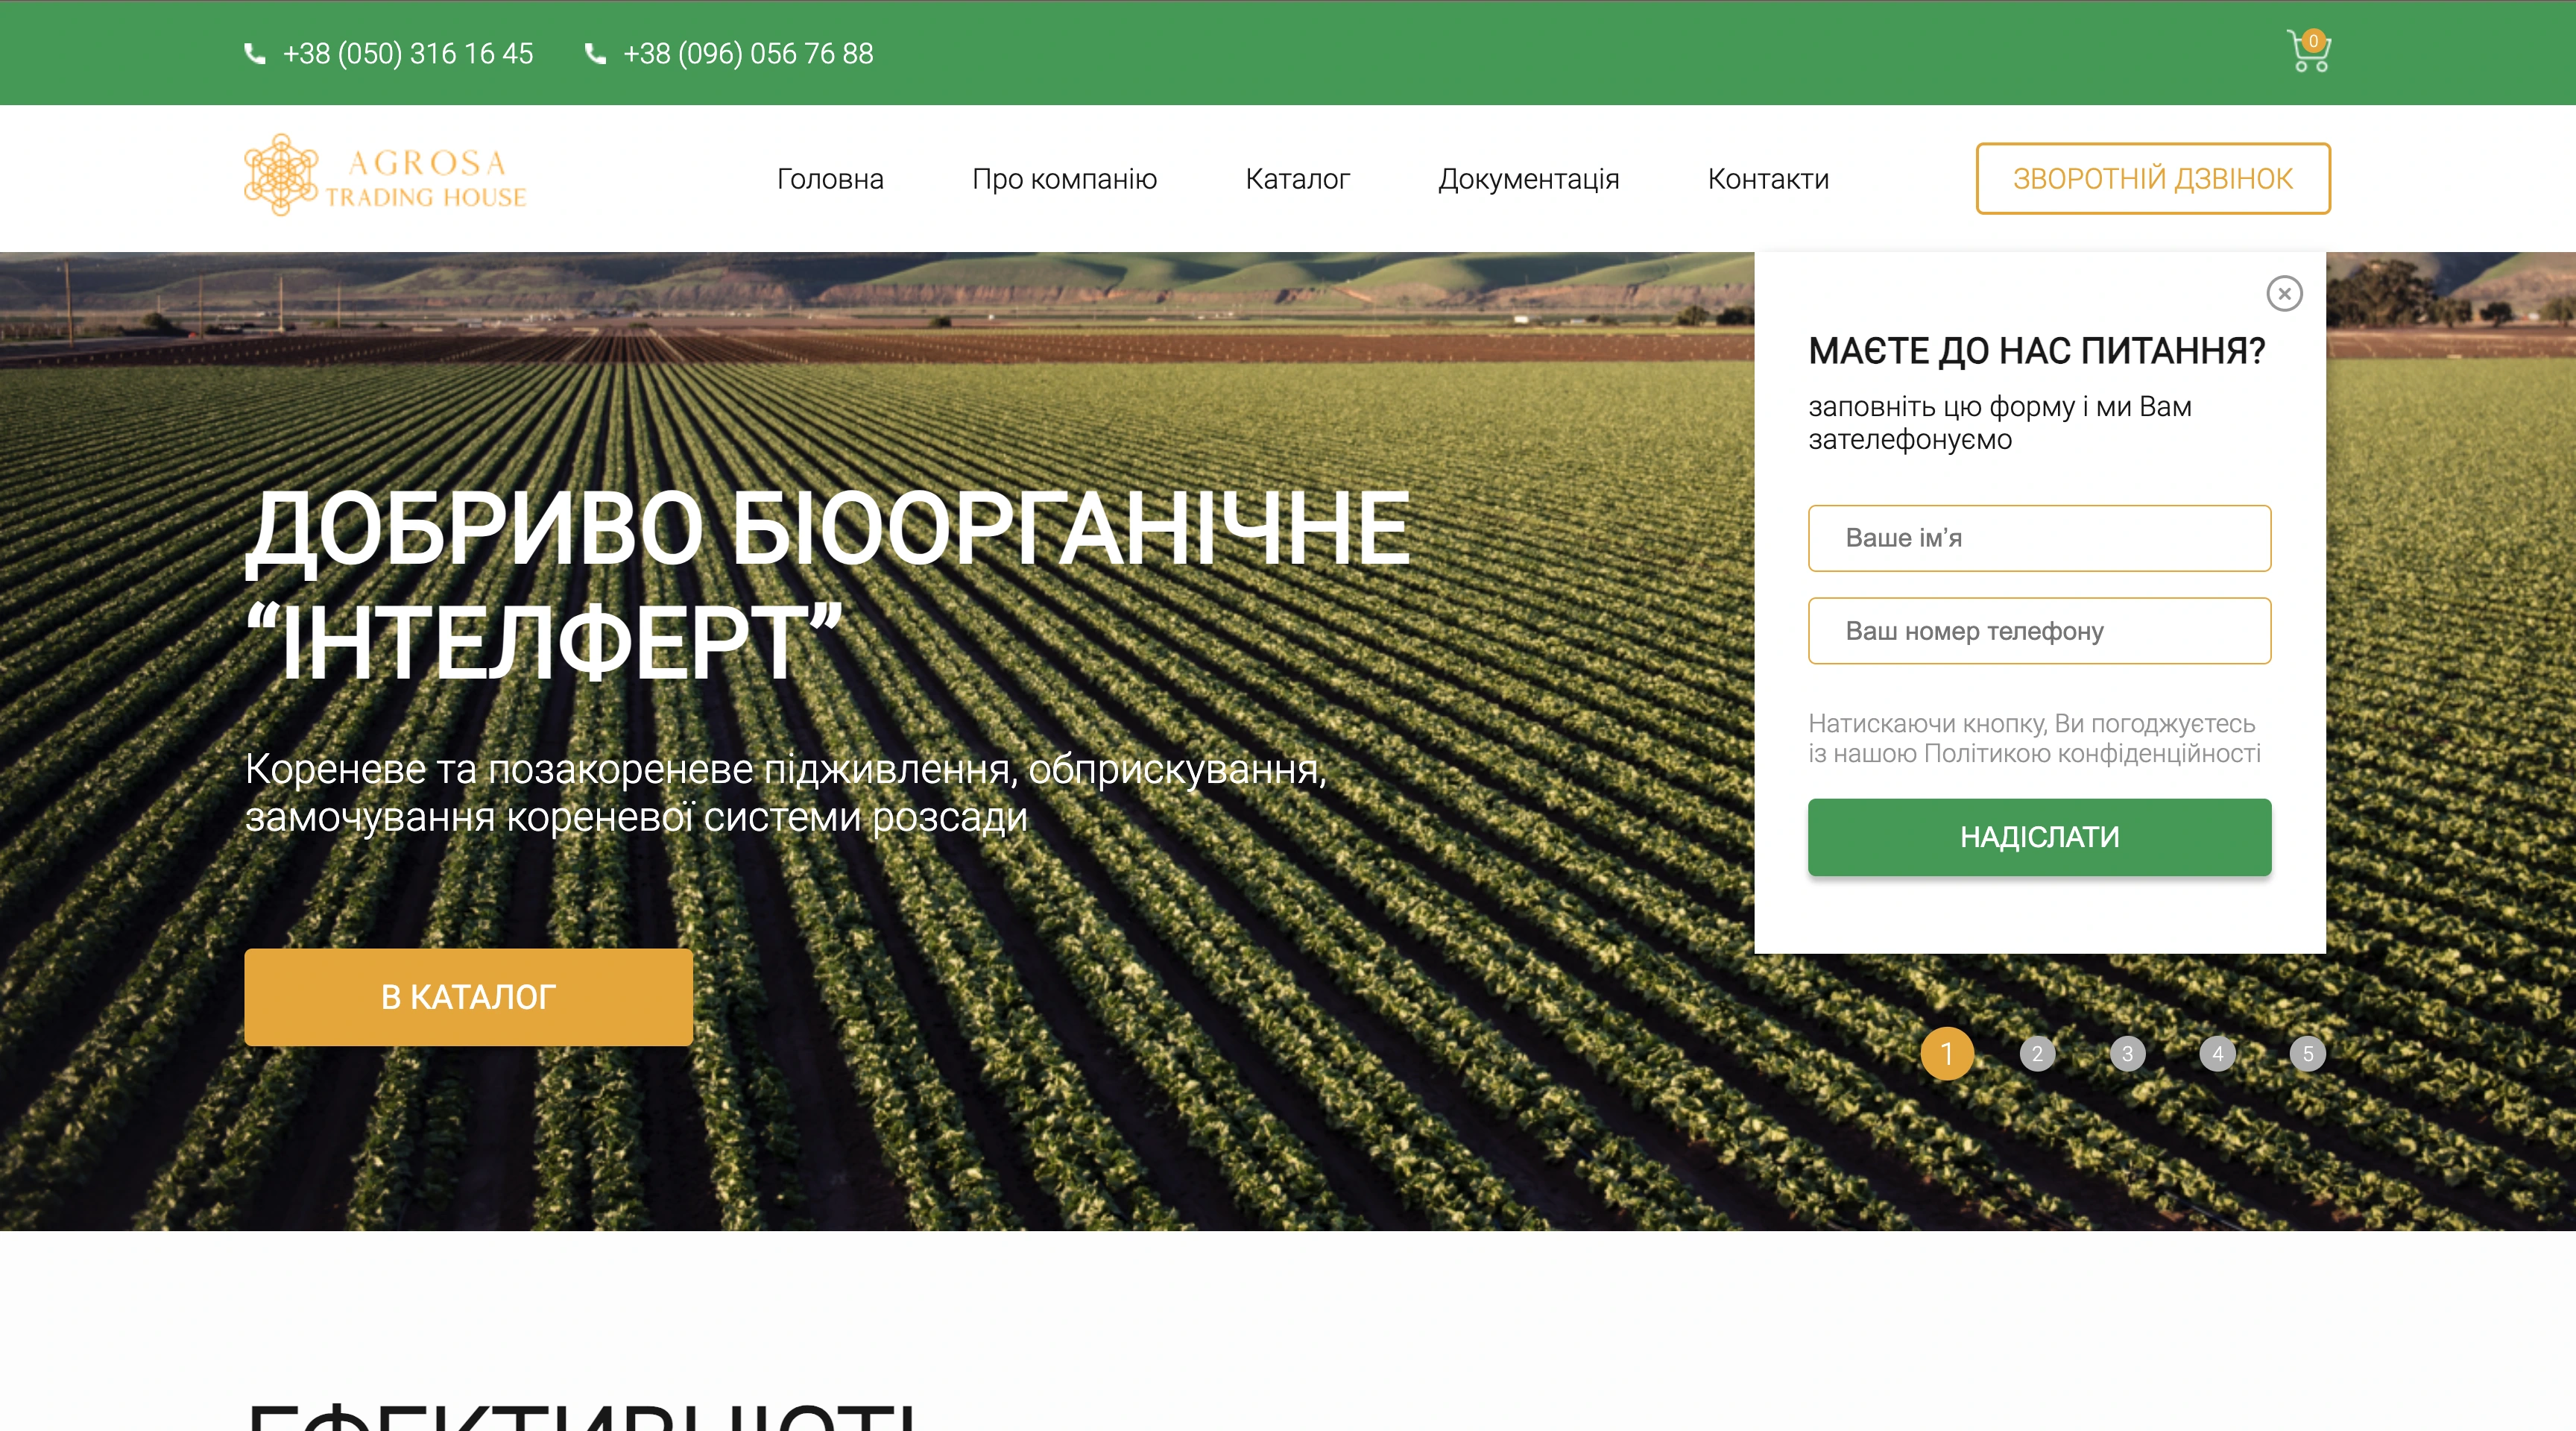Submit form with НАДІСЛАТИ button
Viewport: 2576px width, 1431px height.
(2039, 837)
